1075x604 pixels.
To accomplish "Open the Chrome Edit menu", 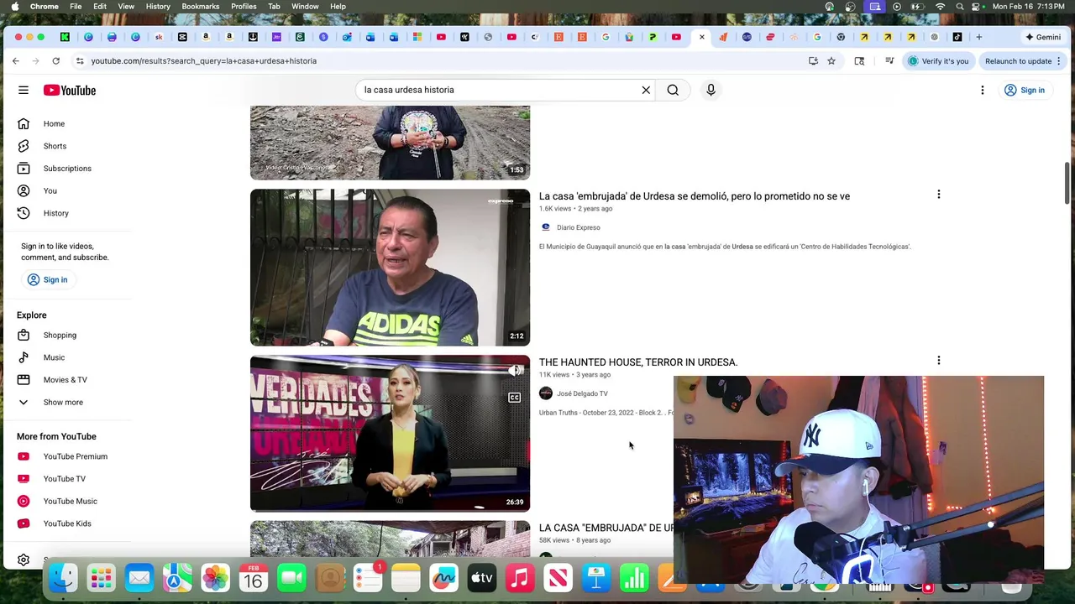I will coord(100,6).
